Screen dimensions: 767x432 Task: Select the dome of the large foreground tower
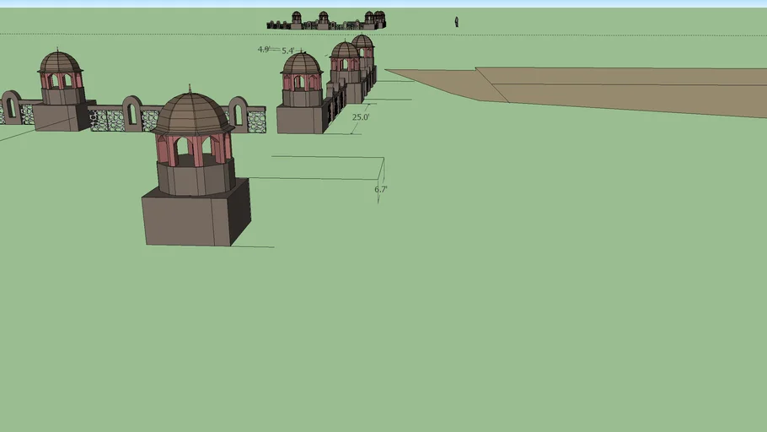pos(193,113)
